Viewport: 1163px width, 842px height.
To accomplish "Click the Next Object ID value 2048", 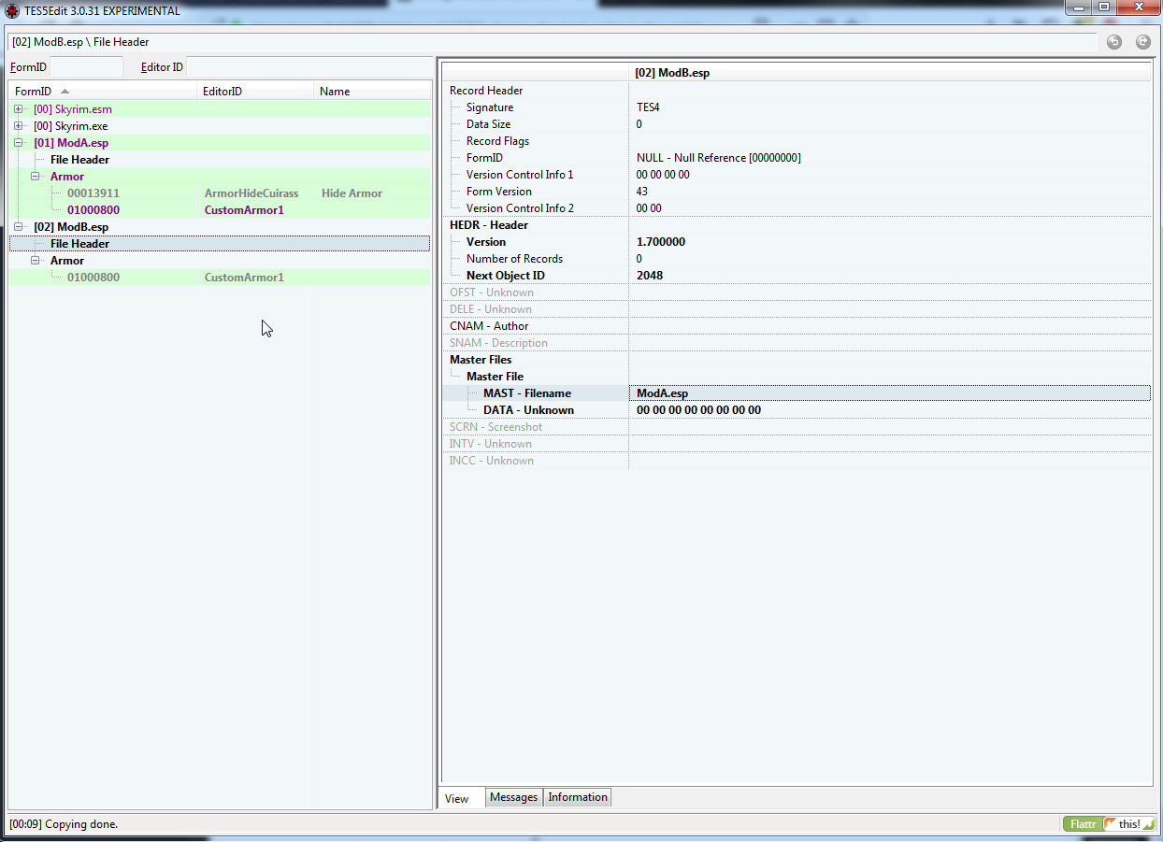I will tap(650, 276).
